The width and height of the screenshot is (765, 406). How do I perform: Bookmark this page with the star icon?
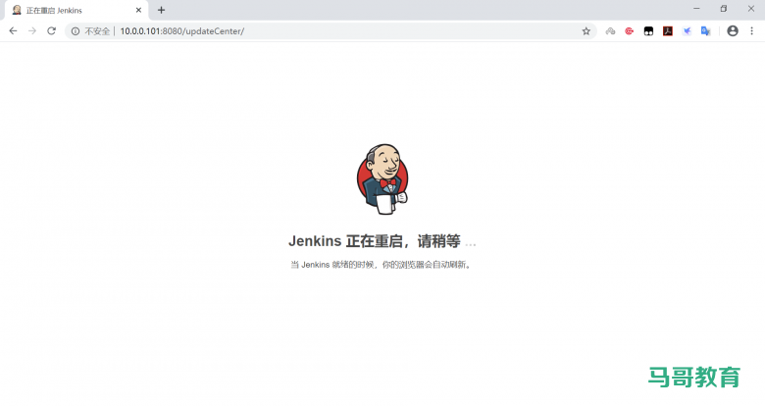pos(586,31)
